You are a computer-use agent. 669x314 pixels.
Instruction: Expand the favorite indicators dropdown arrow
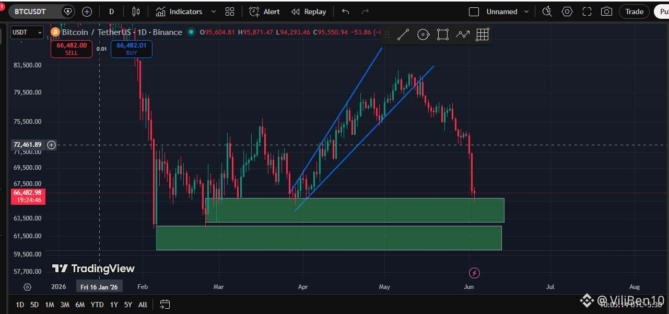[213, 11]
